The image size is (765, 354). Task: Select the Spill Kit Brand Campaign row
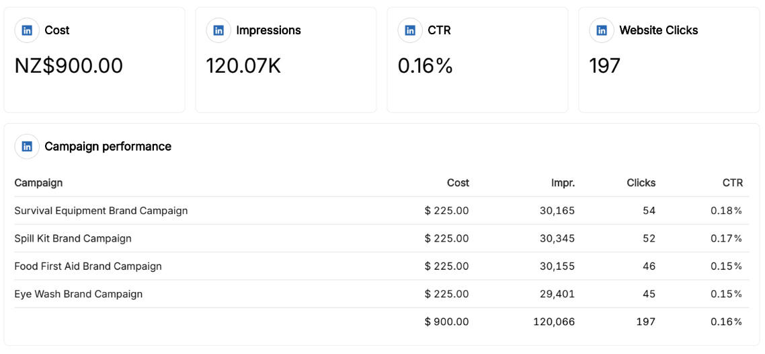[73, 238]
